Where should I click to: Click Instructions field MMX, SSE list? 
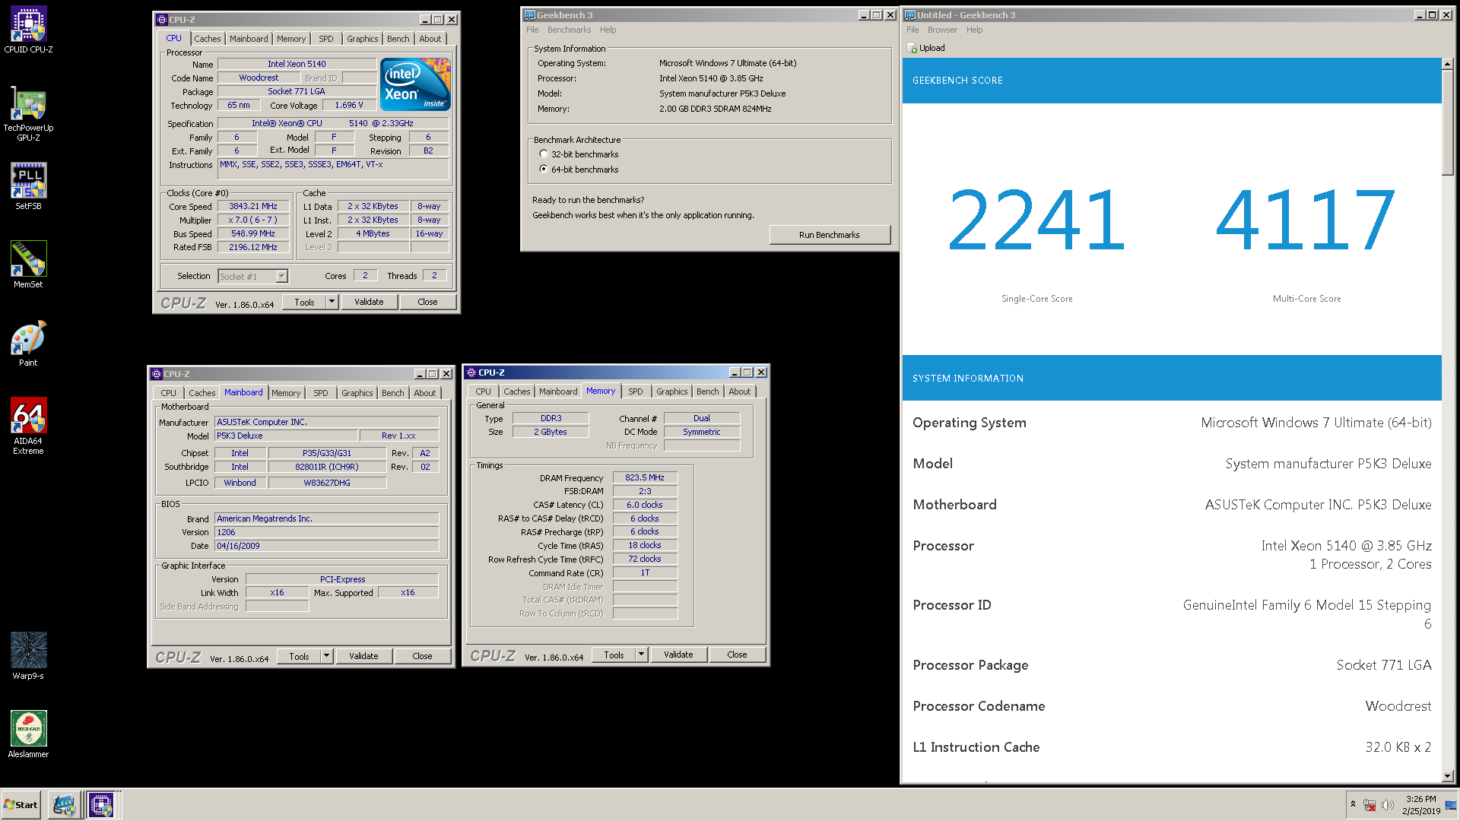[333, 169]
